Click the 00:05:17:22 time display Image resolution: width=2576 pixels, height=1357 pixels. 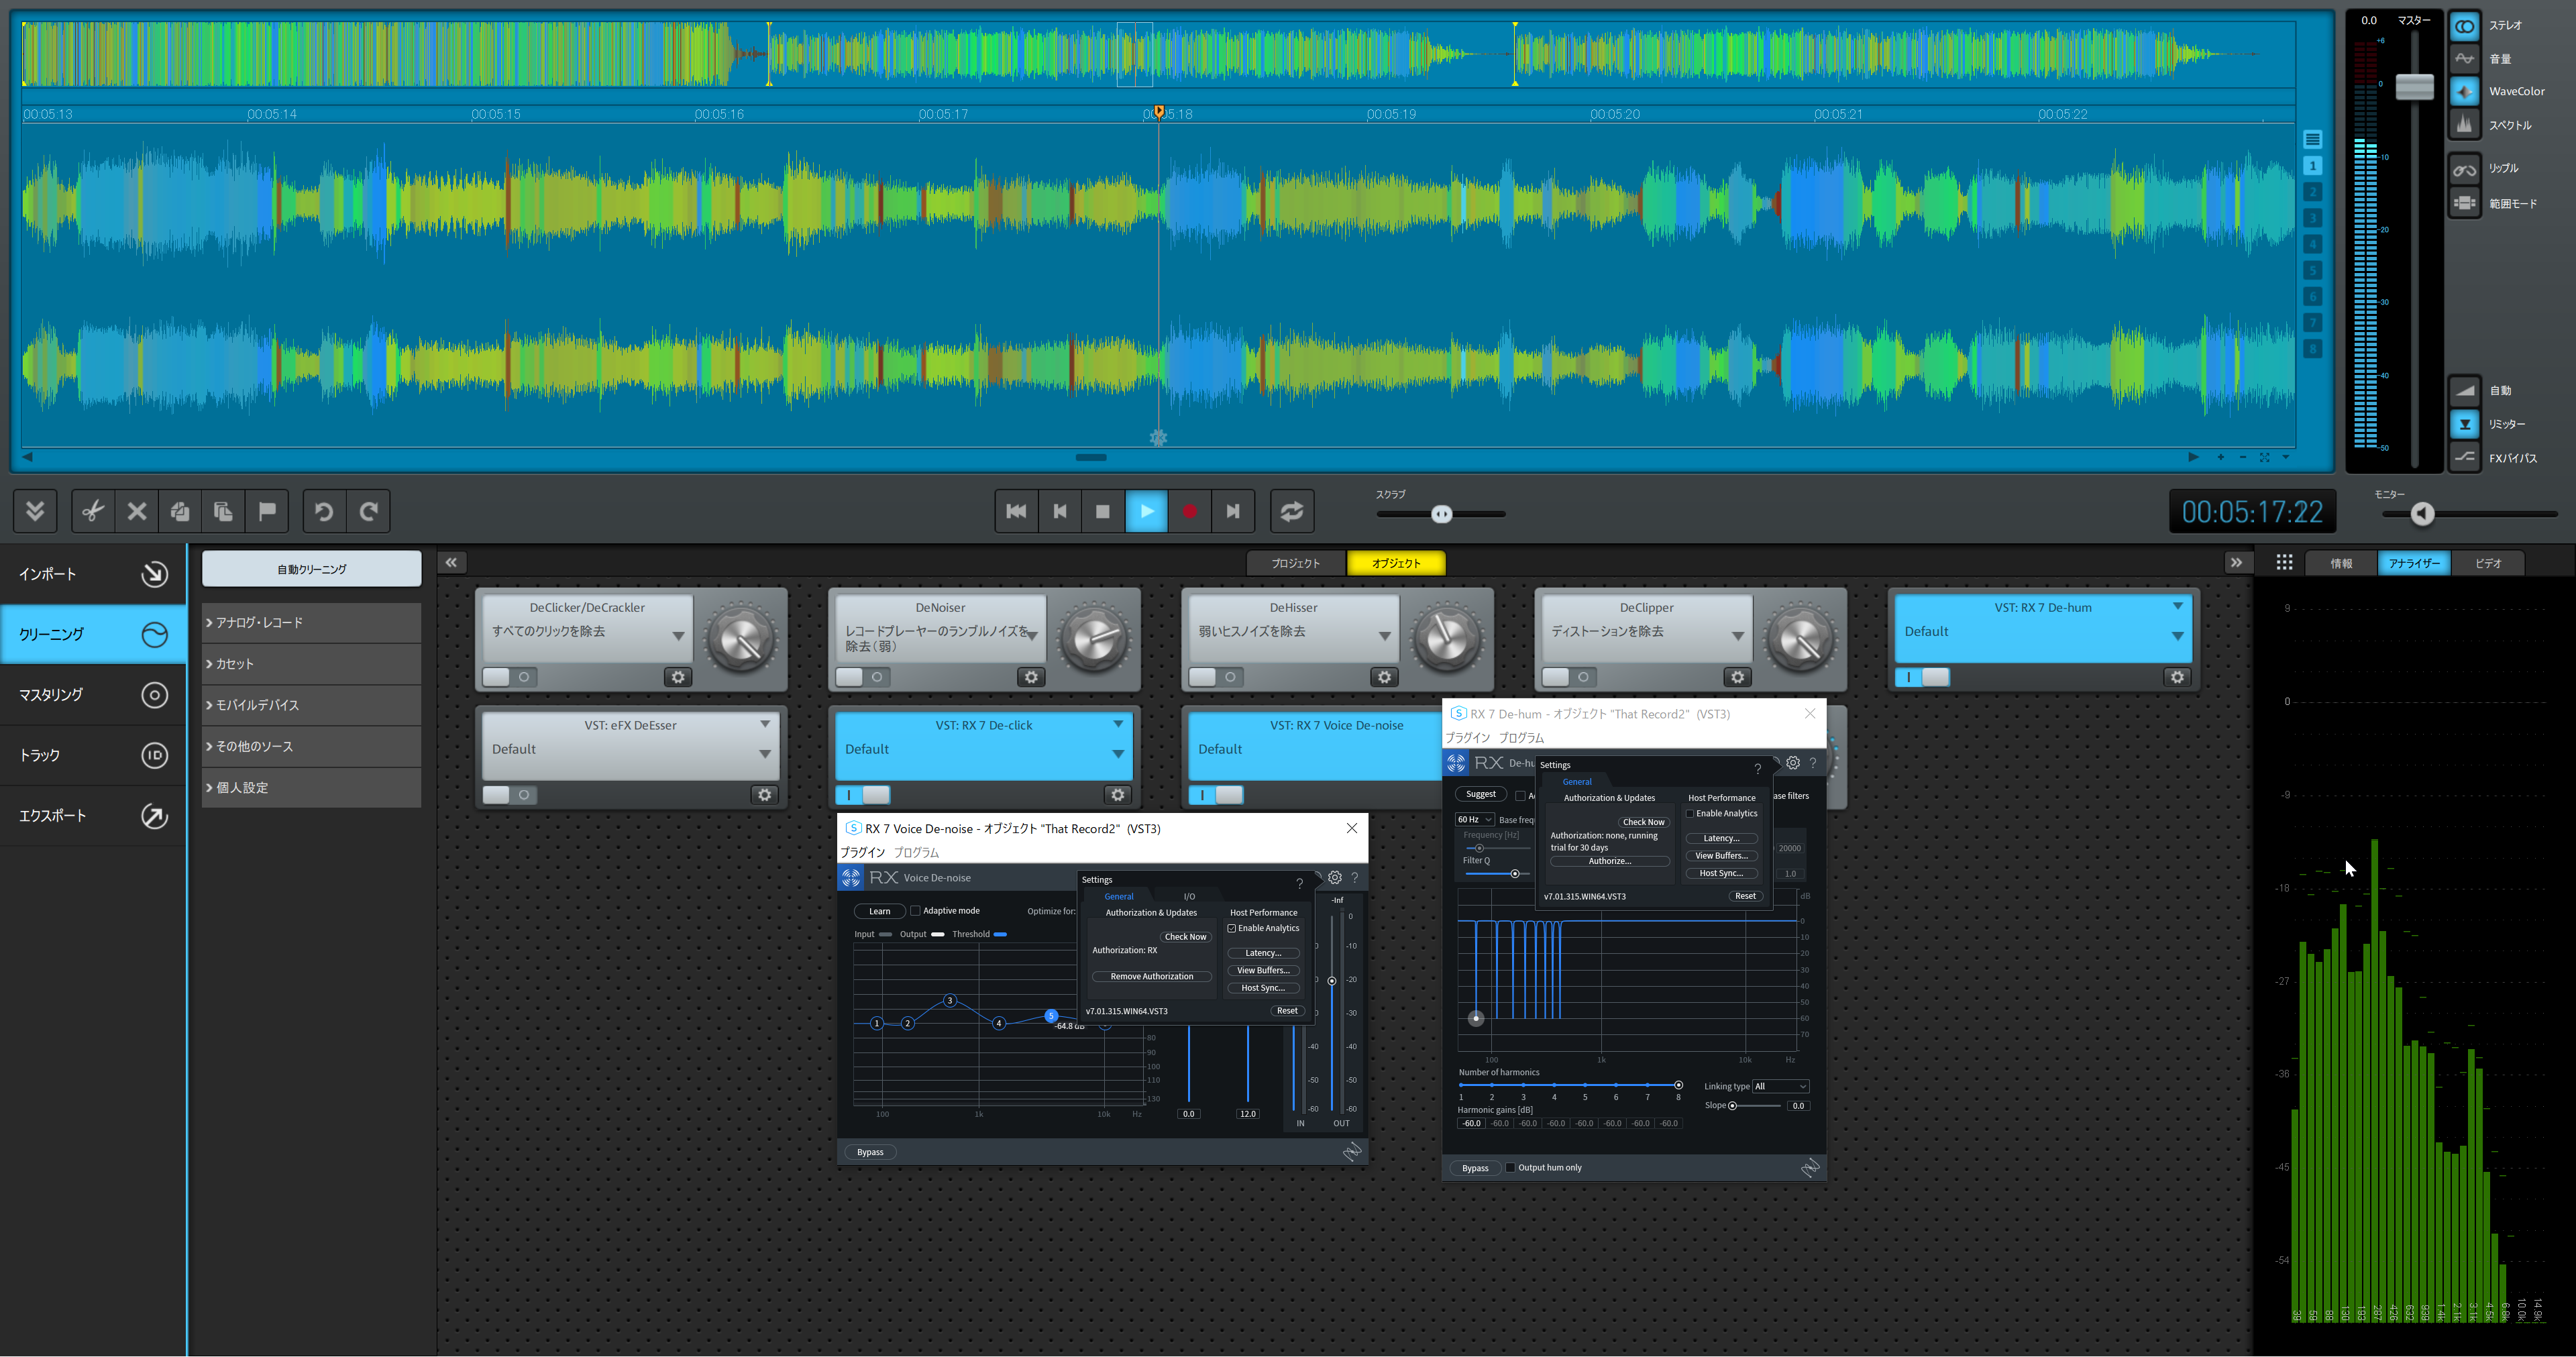click(x=2251, y=512)
